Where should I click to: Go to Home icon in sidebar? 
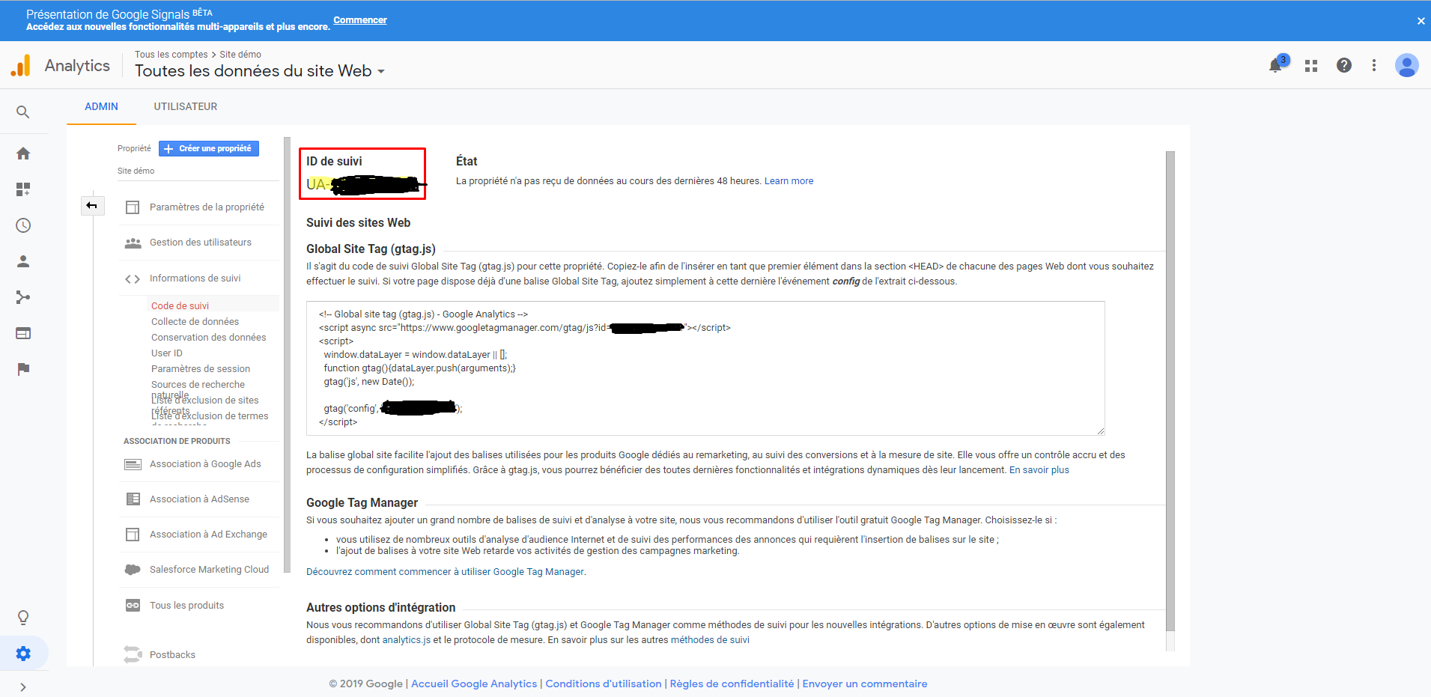click(23, 153)
